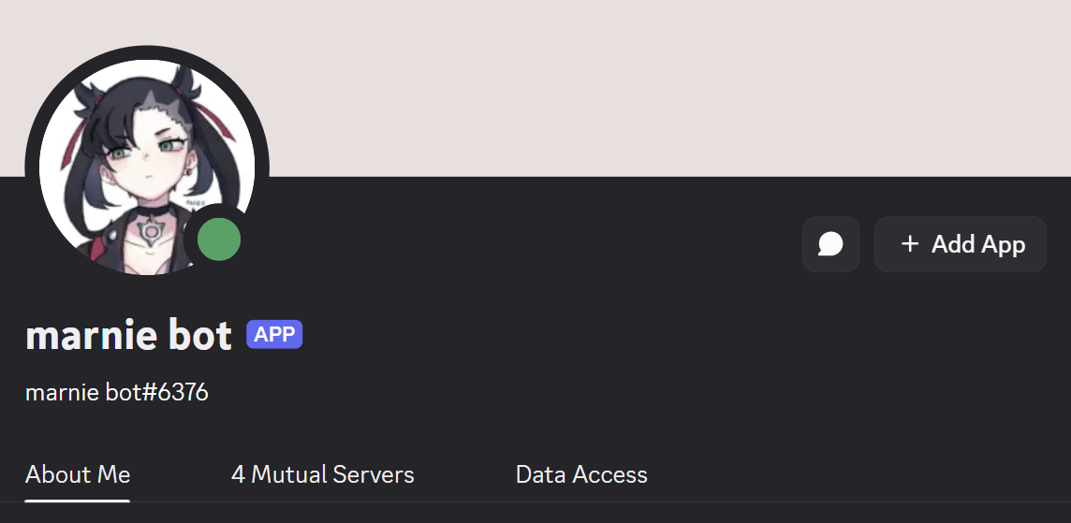
Task: Click the plus icon inside Add App
Action: (909, 244)
